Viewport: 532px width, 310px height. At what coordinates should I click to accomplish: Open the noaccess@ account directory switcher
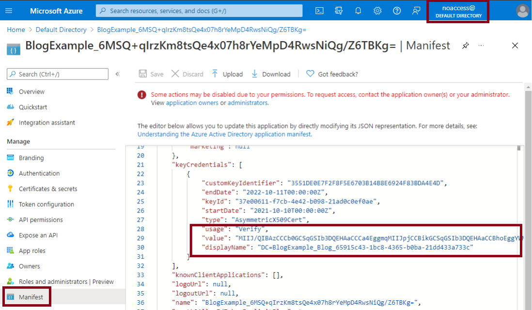458,12
